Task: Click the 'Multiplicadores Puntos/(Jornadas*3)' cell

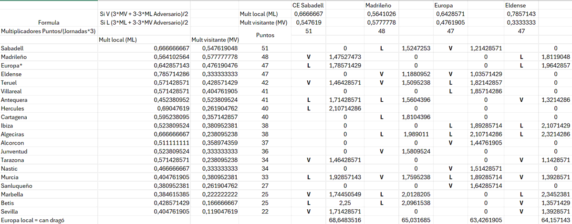Action: coord(49,31)
